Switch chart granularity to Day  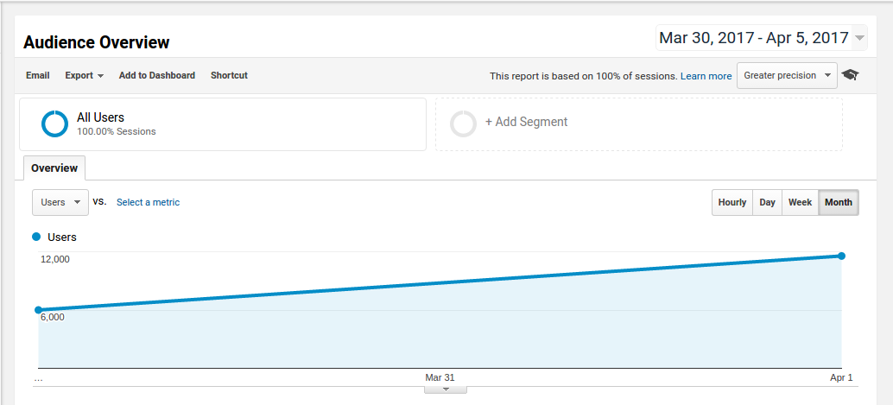(x=767, y=202)
